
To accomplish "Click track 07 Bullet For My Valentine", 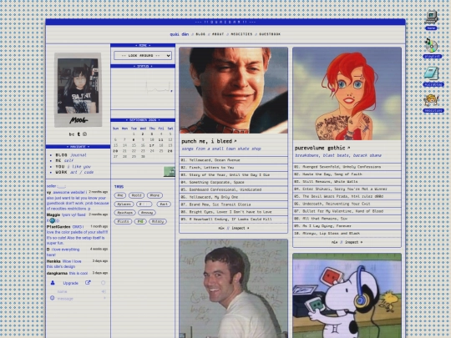I will click(347, 211).
